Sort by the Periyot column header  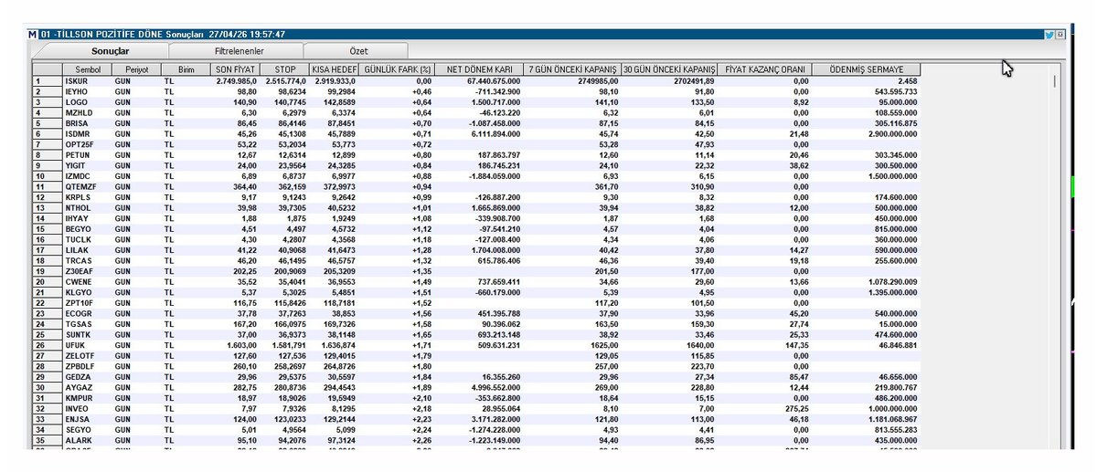click(x=136, y=69)
